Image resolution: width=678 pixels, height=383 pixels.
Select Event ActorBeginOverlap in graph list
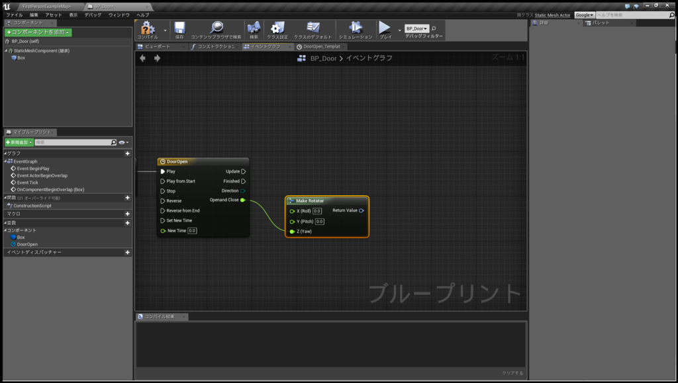click(42, 176)
